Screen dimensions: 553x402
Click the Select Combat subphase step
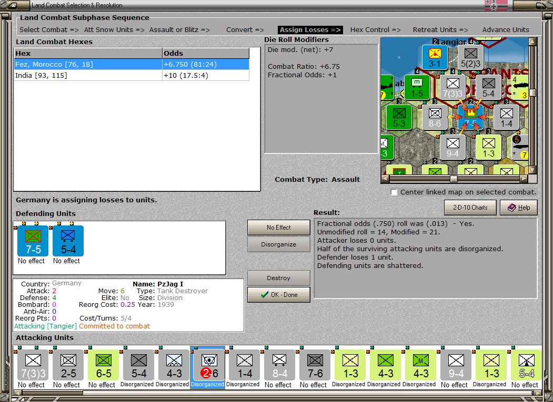point(49,30)
